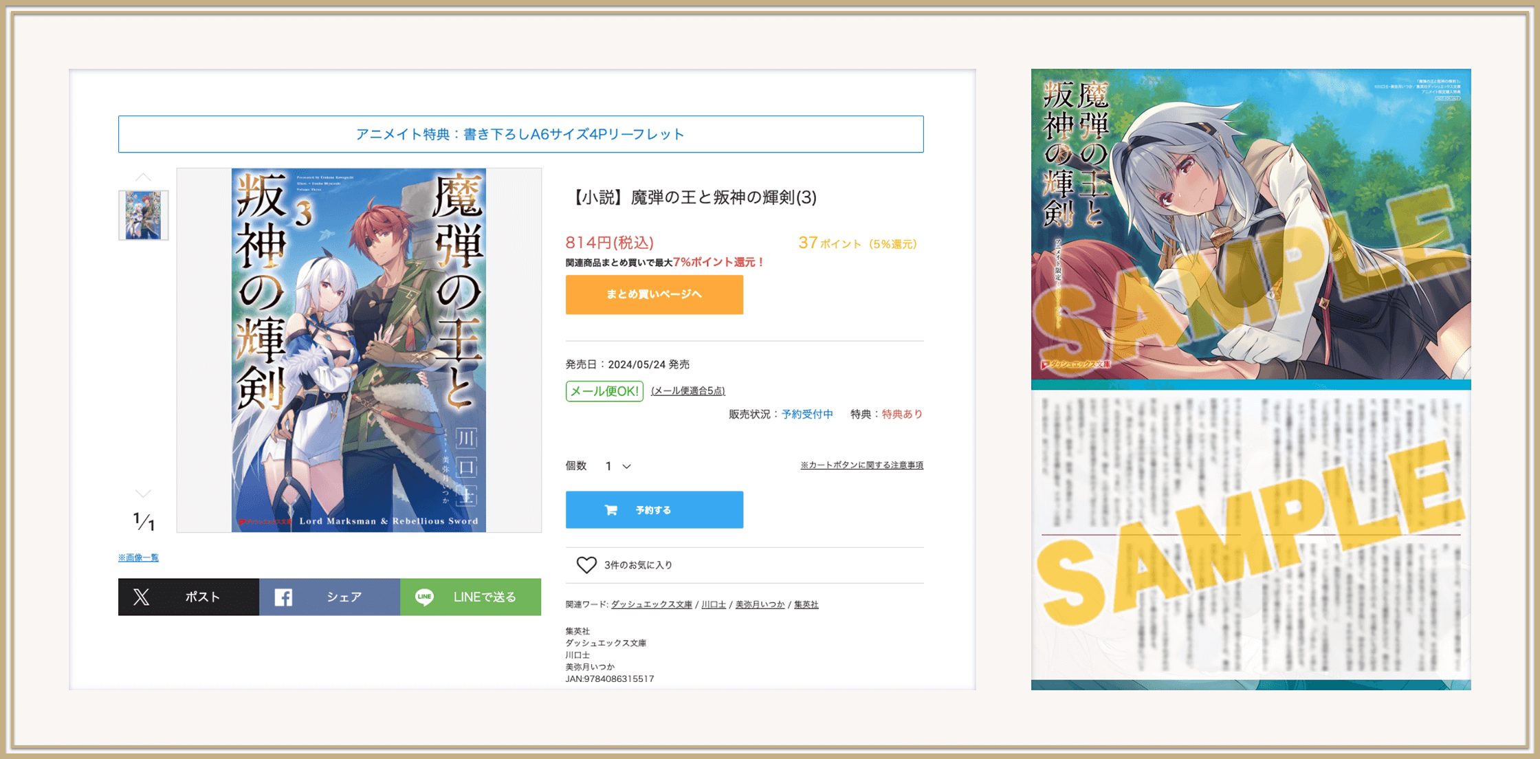This screenshot has height=759, width=1540.
Task: Open the カートボタンに関する注意事項 notice
Action: tap(862, 465)
